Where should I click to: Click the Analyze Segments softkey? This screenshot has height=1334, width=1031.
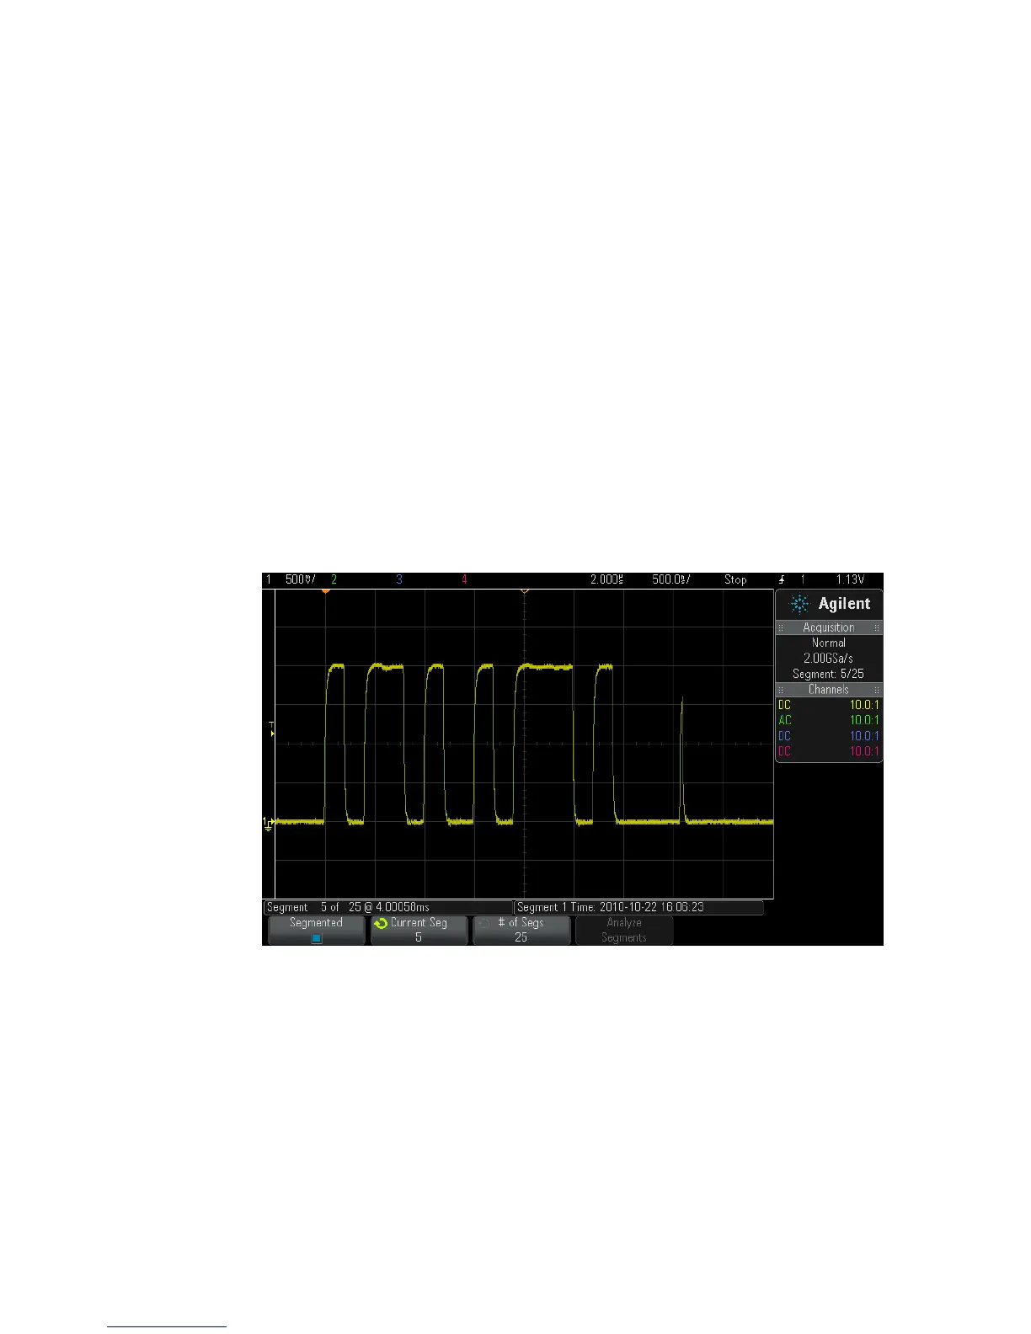(624, 930)
